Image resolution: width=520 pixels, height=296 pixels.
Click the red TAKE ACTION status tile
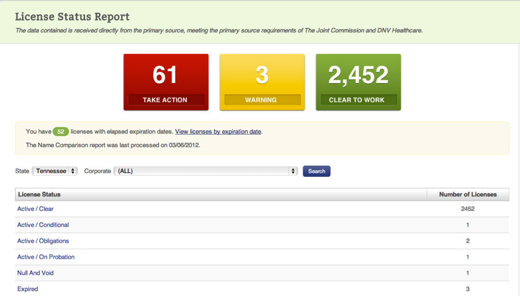click(166, 82)
